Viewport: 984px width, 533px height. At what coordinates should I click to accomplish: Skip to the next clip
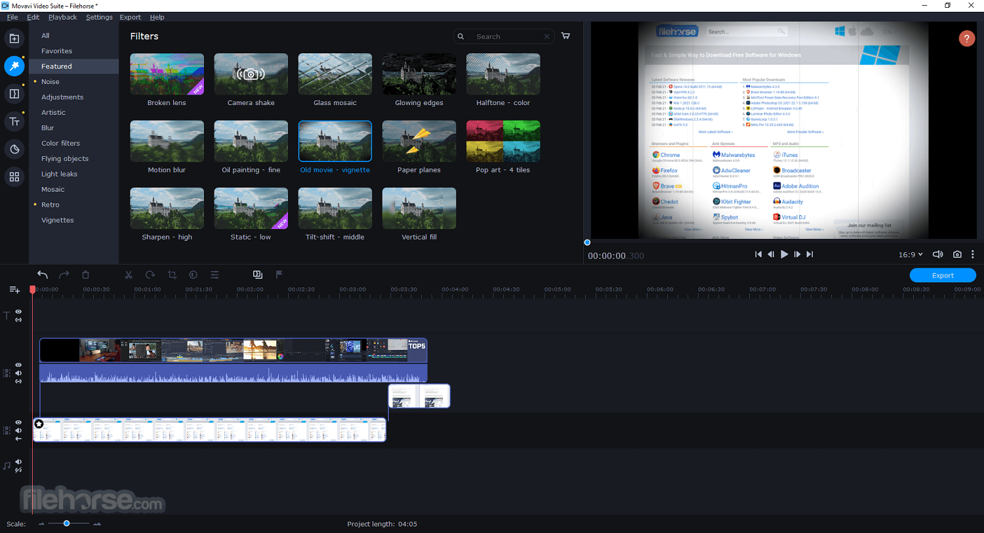point(810,254)
